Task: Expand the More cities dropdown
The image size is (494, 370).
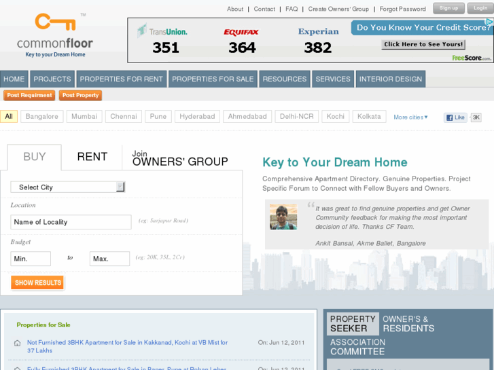Action: pyautogui.click(x=410, y=117)
